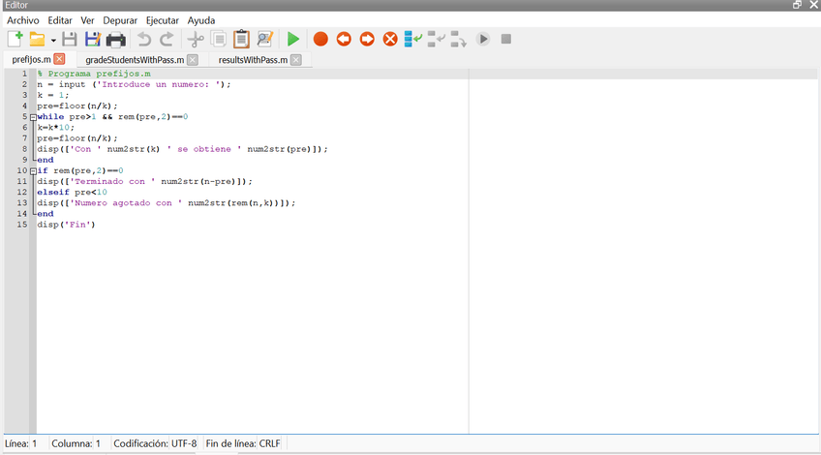Toggle breakpoint with the red circle icon
The width and height of the screenshot is (821, 455).
coord(320,40)
